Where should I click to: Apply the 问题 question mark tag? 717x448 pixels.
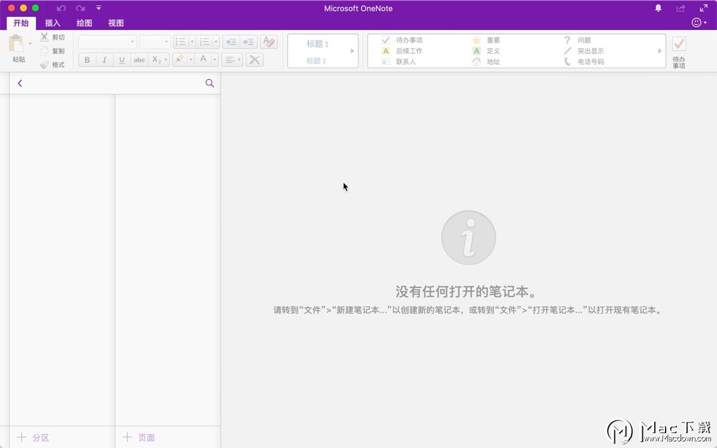tap(577, 40)
